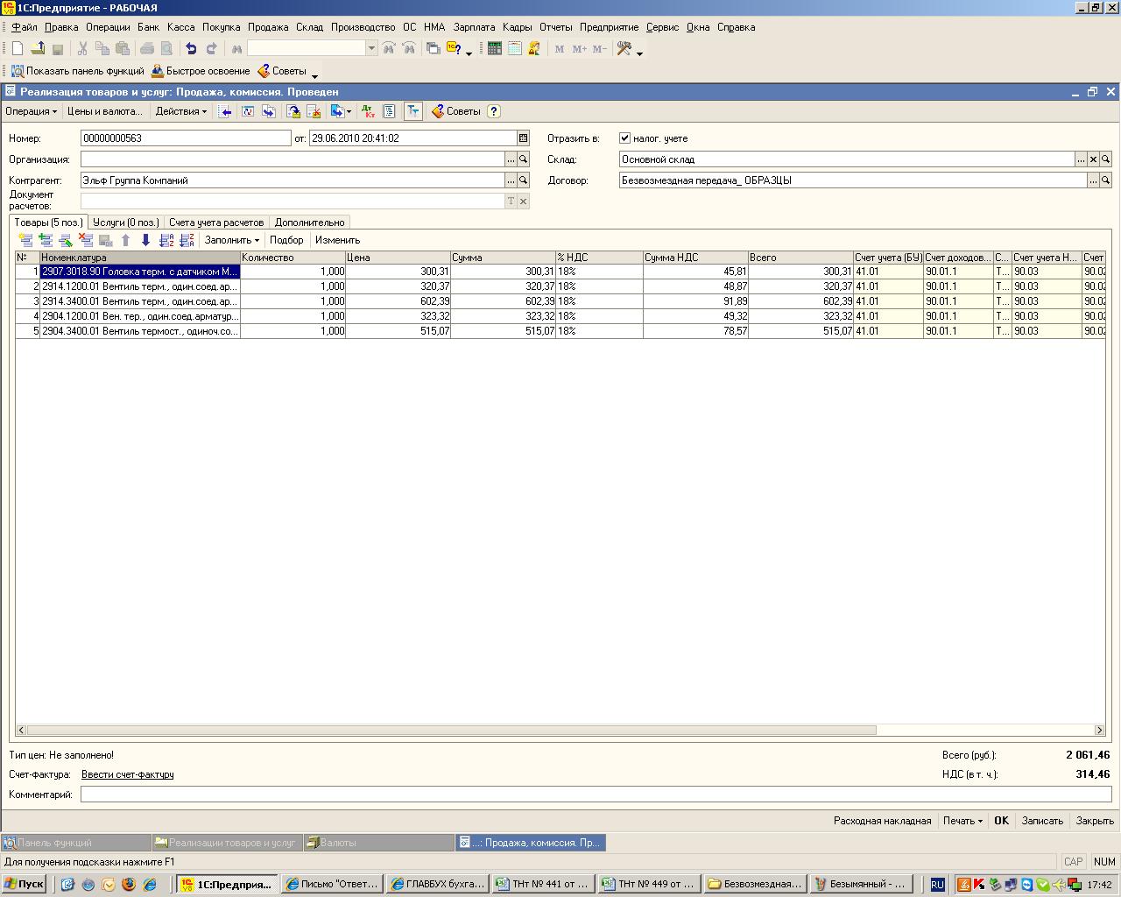The width and height of the screenshot is (1121, 897).
Task: Open date picker next to document date
Action: (x=523, y=138)
